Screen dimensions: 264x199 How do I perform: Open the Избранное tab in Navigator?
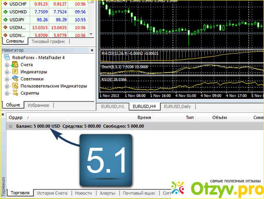38,105
